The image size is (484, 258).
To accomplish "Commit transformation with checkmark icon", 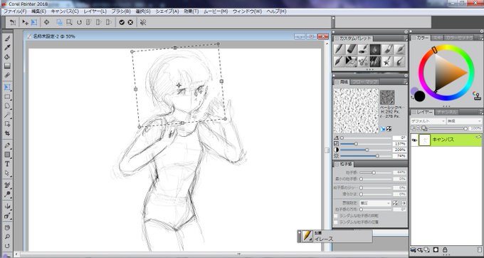I will (122, 22).
